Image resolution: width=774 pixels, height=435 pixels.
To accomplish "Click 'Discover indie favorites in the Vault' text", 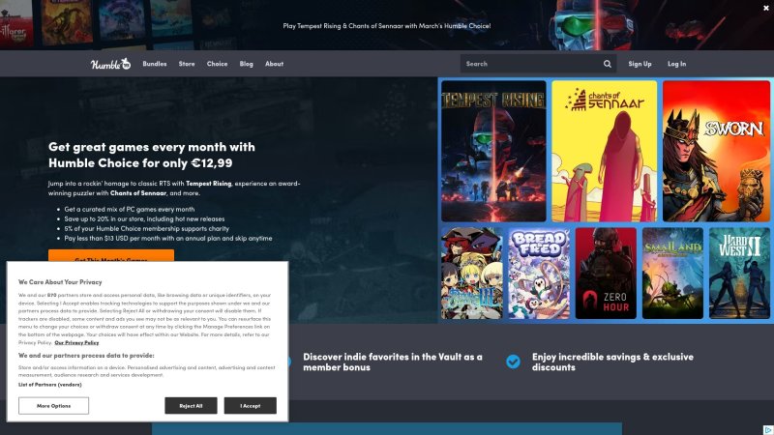I will click(393, 362).
